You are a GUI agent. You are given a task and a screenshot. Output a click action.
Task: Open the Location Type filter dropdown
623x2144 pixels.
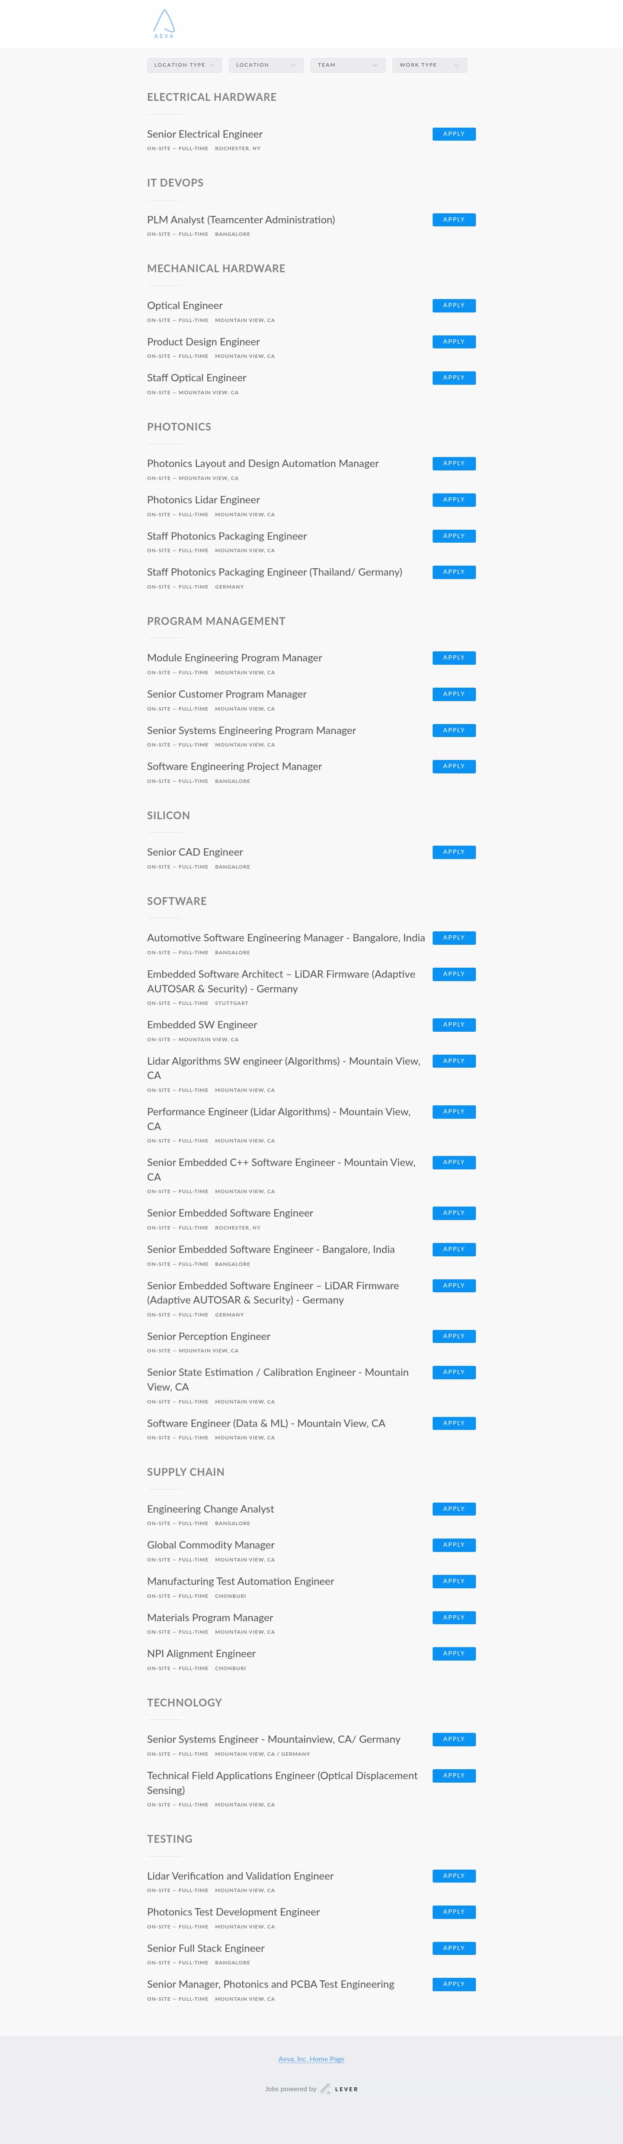click(x=184, y=65)
